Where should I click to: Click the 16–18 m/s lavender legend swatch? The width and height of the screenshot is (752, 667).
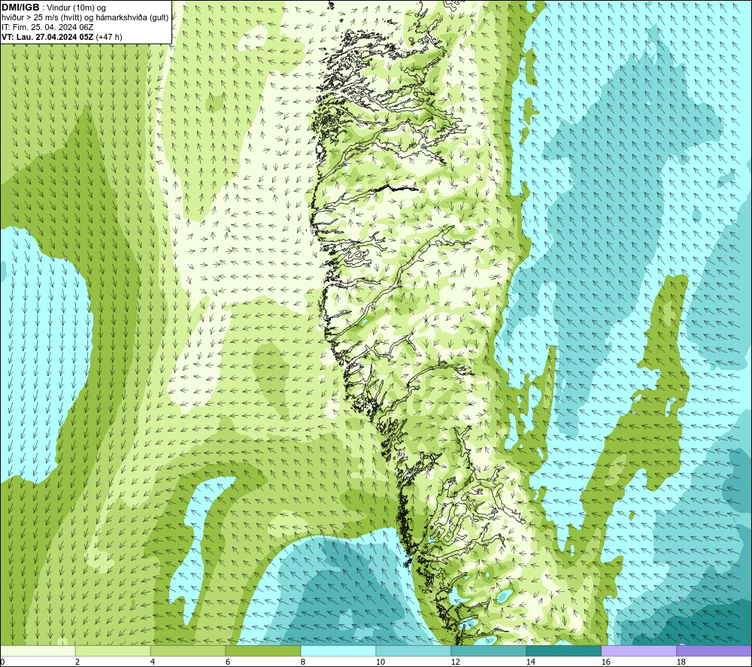pos(638,650)
